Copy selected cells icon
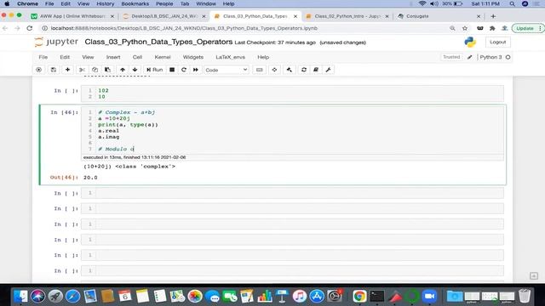This screenshot has height=306, width=545. point(95,70)
